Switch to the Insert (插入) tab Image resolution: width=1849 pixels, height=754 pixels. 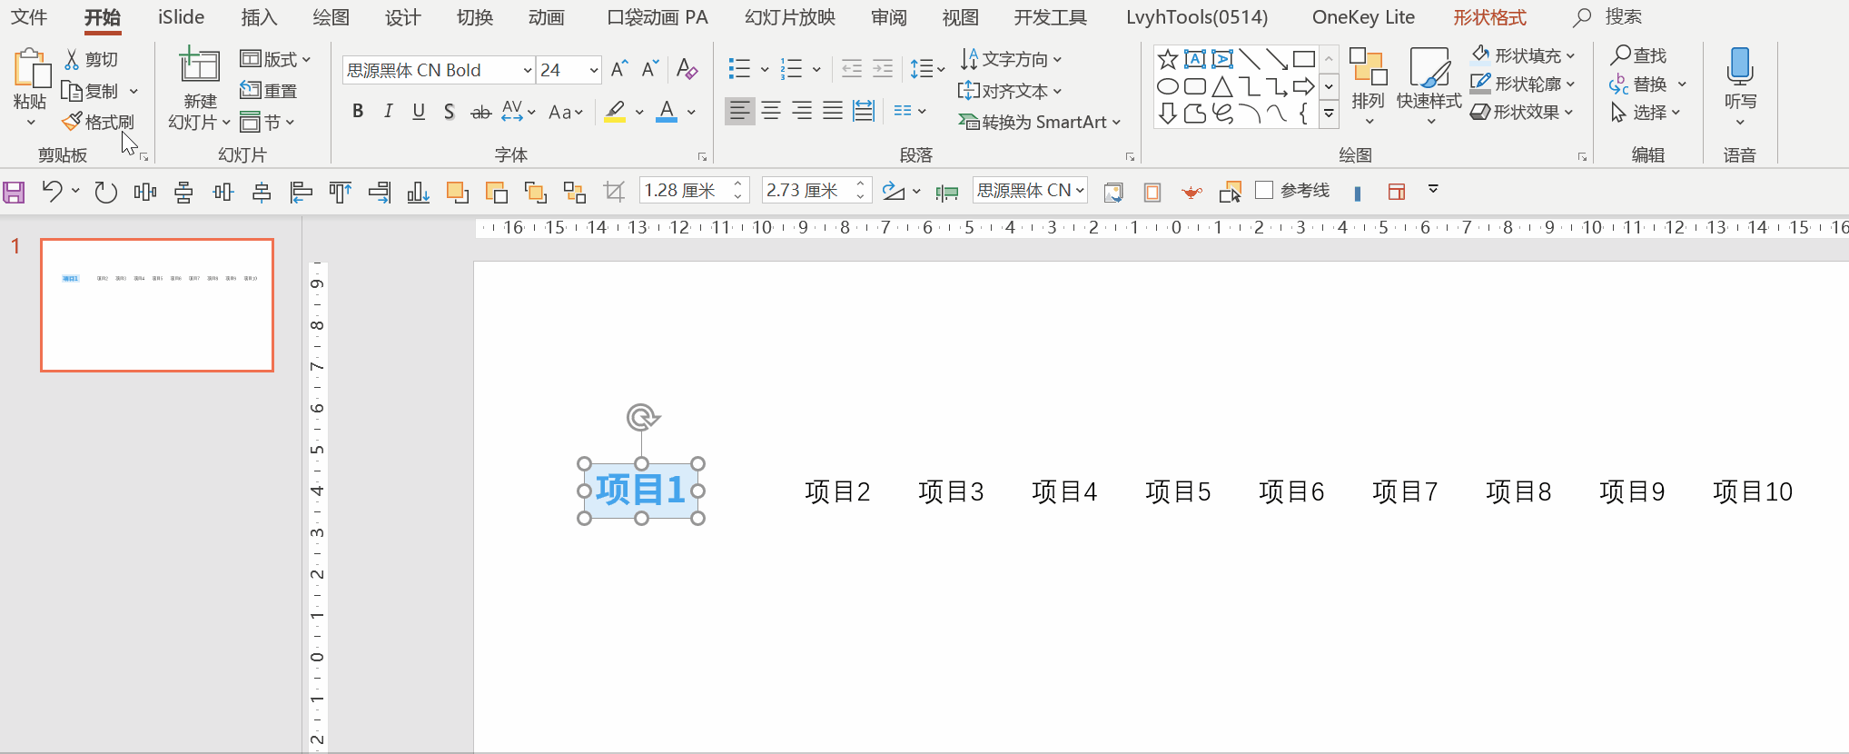tap(259, 17)
